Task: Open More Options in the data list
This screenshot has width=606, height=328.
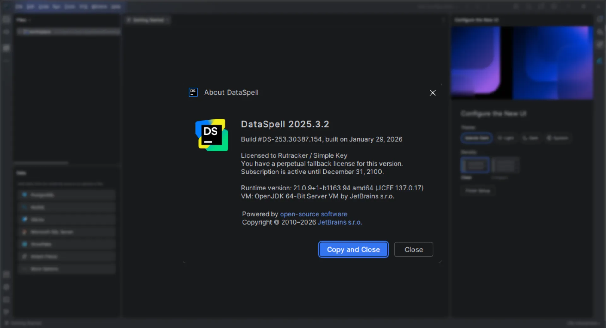Action: [x=67, y=269]
